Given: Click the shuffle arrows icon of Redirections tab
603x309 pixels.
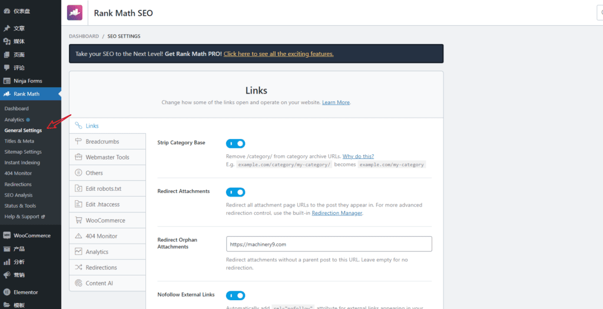Looking at the screenshot, I should (78, 267).
